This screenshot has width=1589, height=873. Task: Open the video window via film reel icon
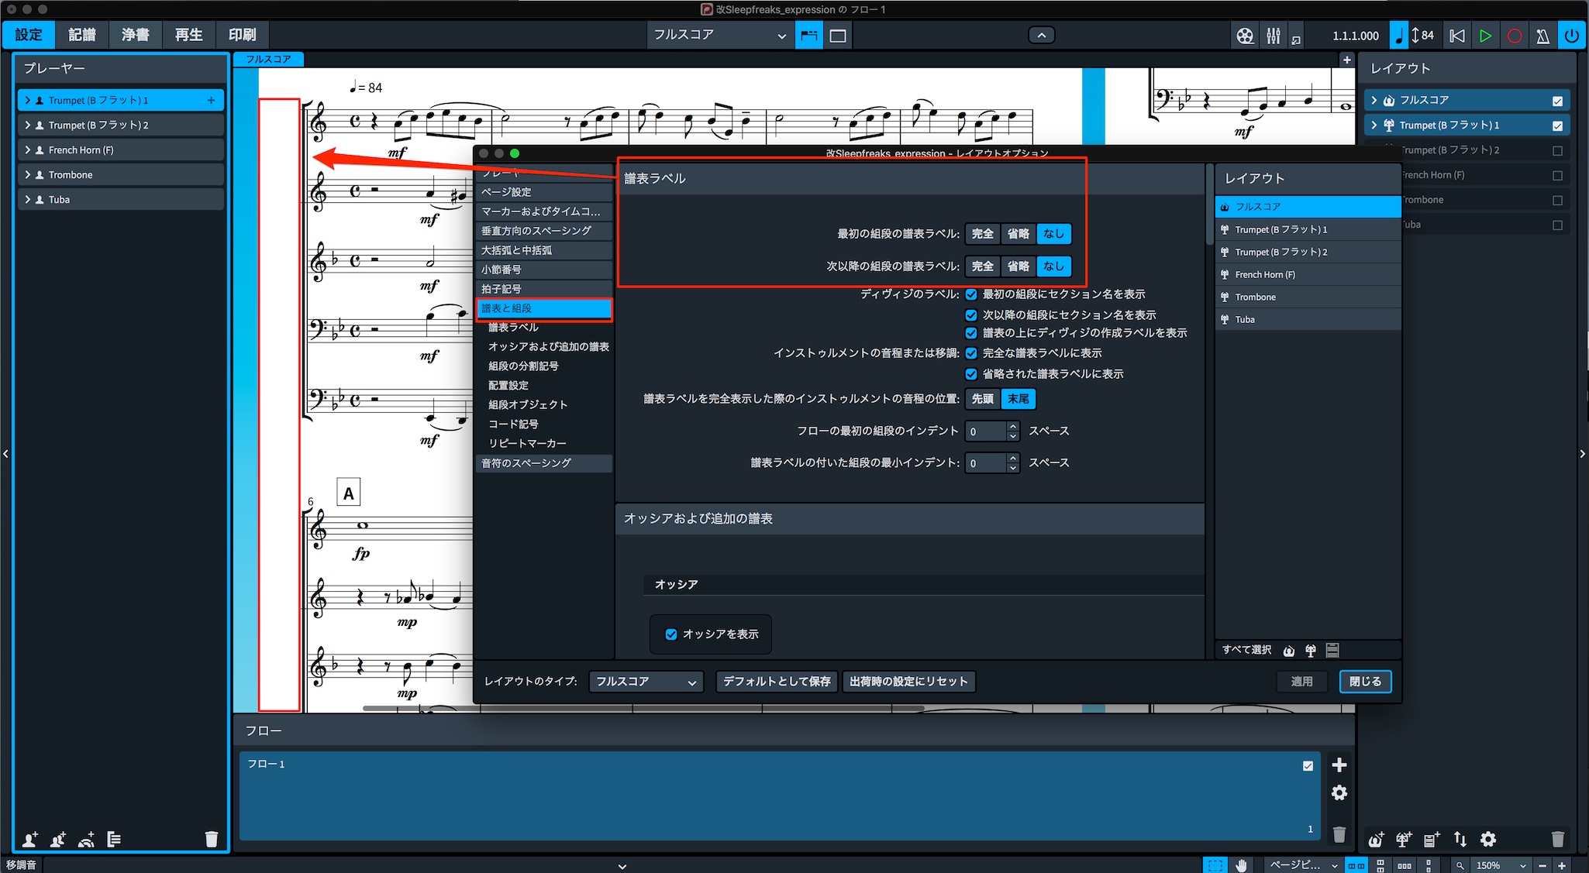pos(1245,36)
